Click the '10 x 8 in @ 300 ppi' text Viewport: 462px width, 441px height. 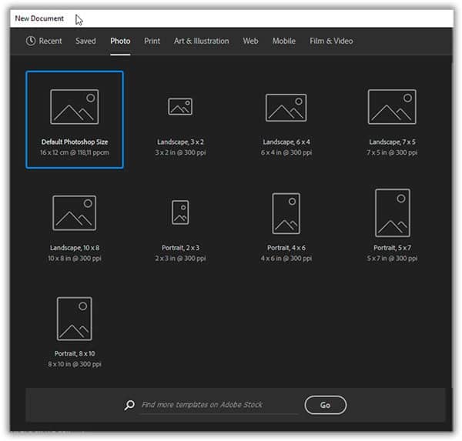(x=75, y=259)
